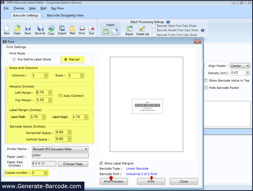The image size is (253, 191).
Task: Click the Rows spinner control
Action: [82, 75]
